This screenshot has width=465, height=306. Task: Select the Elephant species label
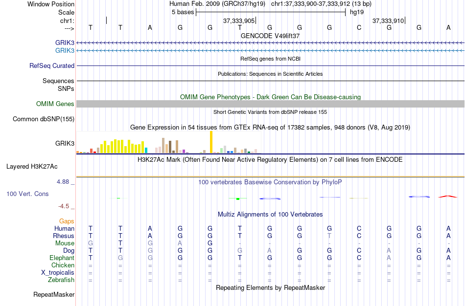[x=62, y=258]
